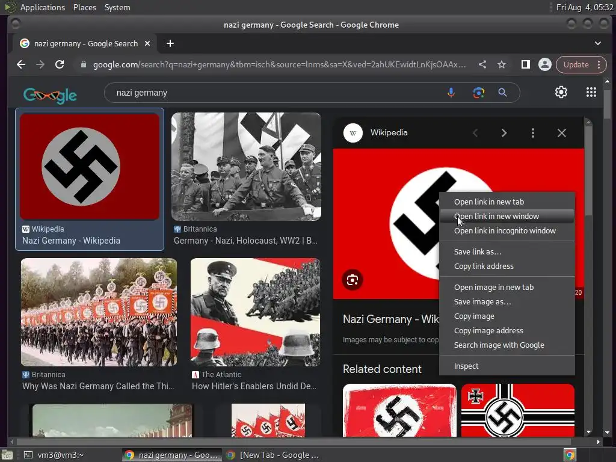Image resolution: width=616 pixels, height=462 pixels.
Task: View site information lock icon
Action: tap(83, 64)
